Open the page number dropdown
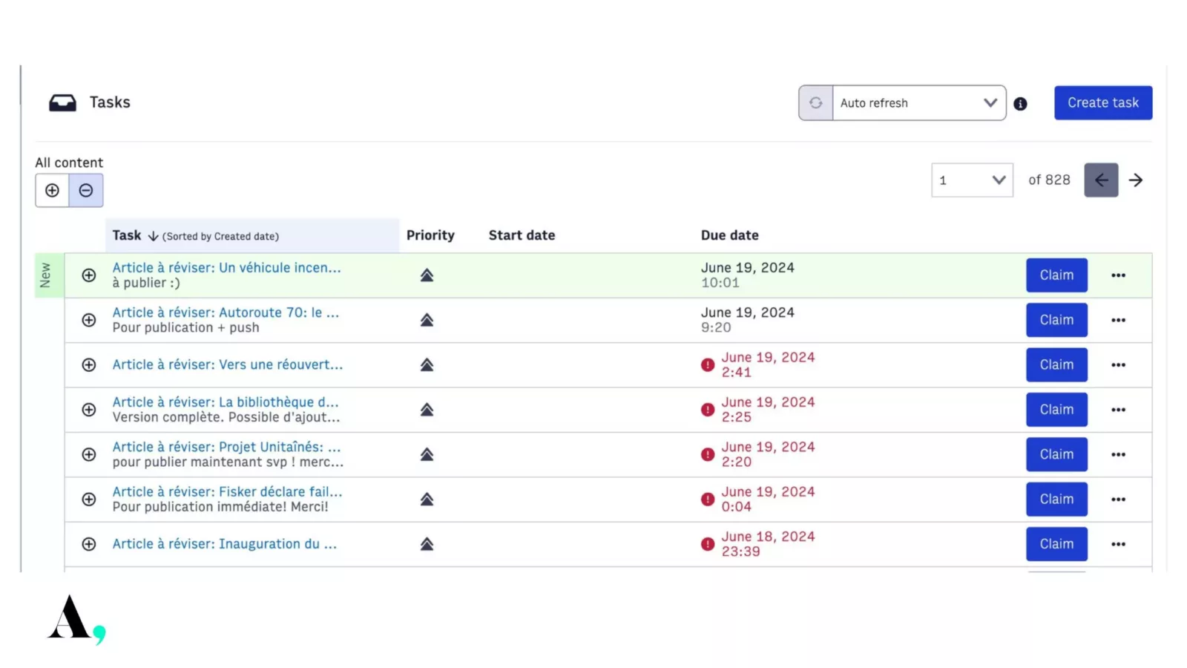 (x=972, y=180)
